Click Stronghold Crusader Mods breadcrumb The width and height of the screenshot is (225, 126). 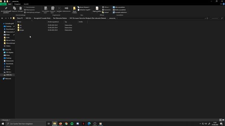pos(42,18)
